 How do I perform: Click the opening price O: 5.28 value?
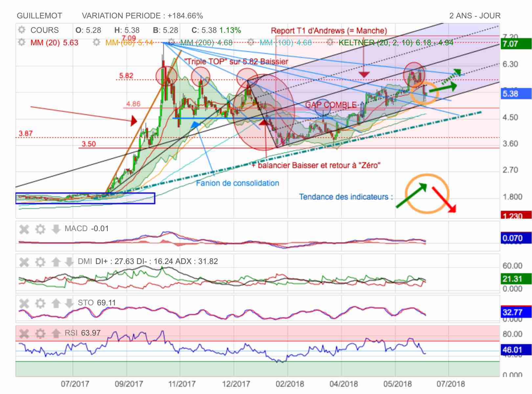pyautogui.click(x=88, y=30)
